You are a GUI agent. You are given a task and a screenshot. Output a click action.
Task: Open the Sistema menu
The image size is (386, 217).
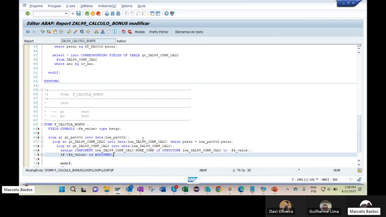[x=127, y=6]
